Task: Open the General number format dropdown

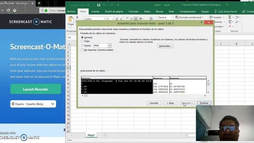Action: coord(171,17)
